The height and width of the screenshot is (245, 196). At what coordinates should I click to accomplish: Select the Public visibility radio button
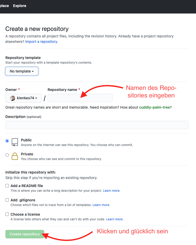7,141
